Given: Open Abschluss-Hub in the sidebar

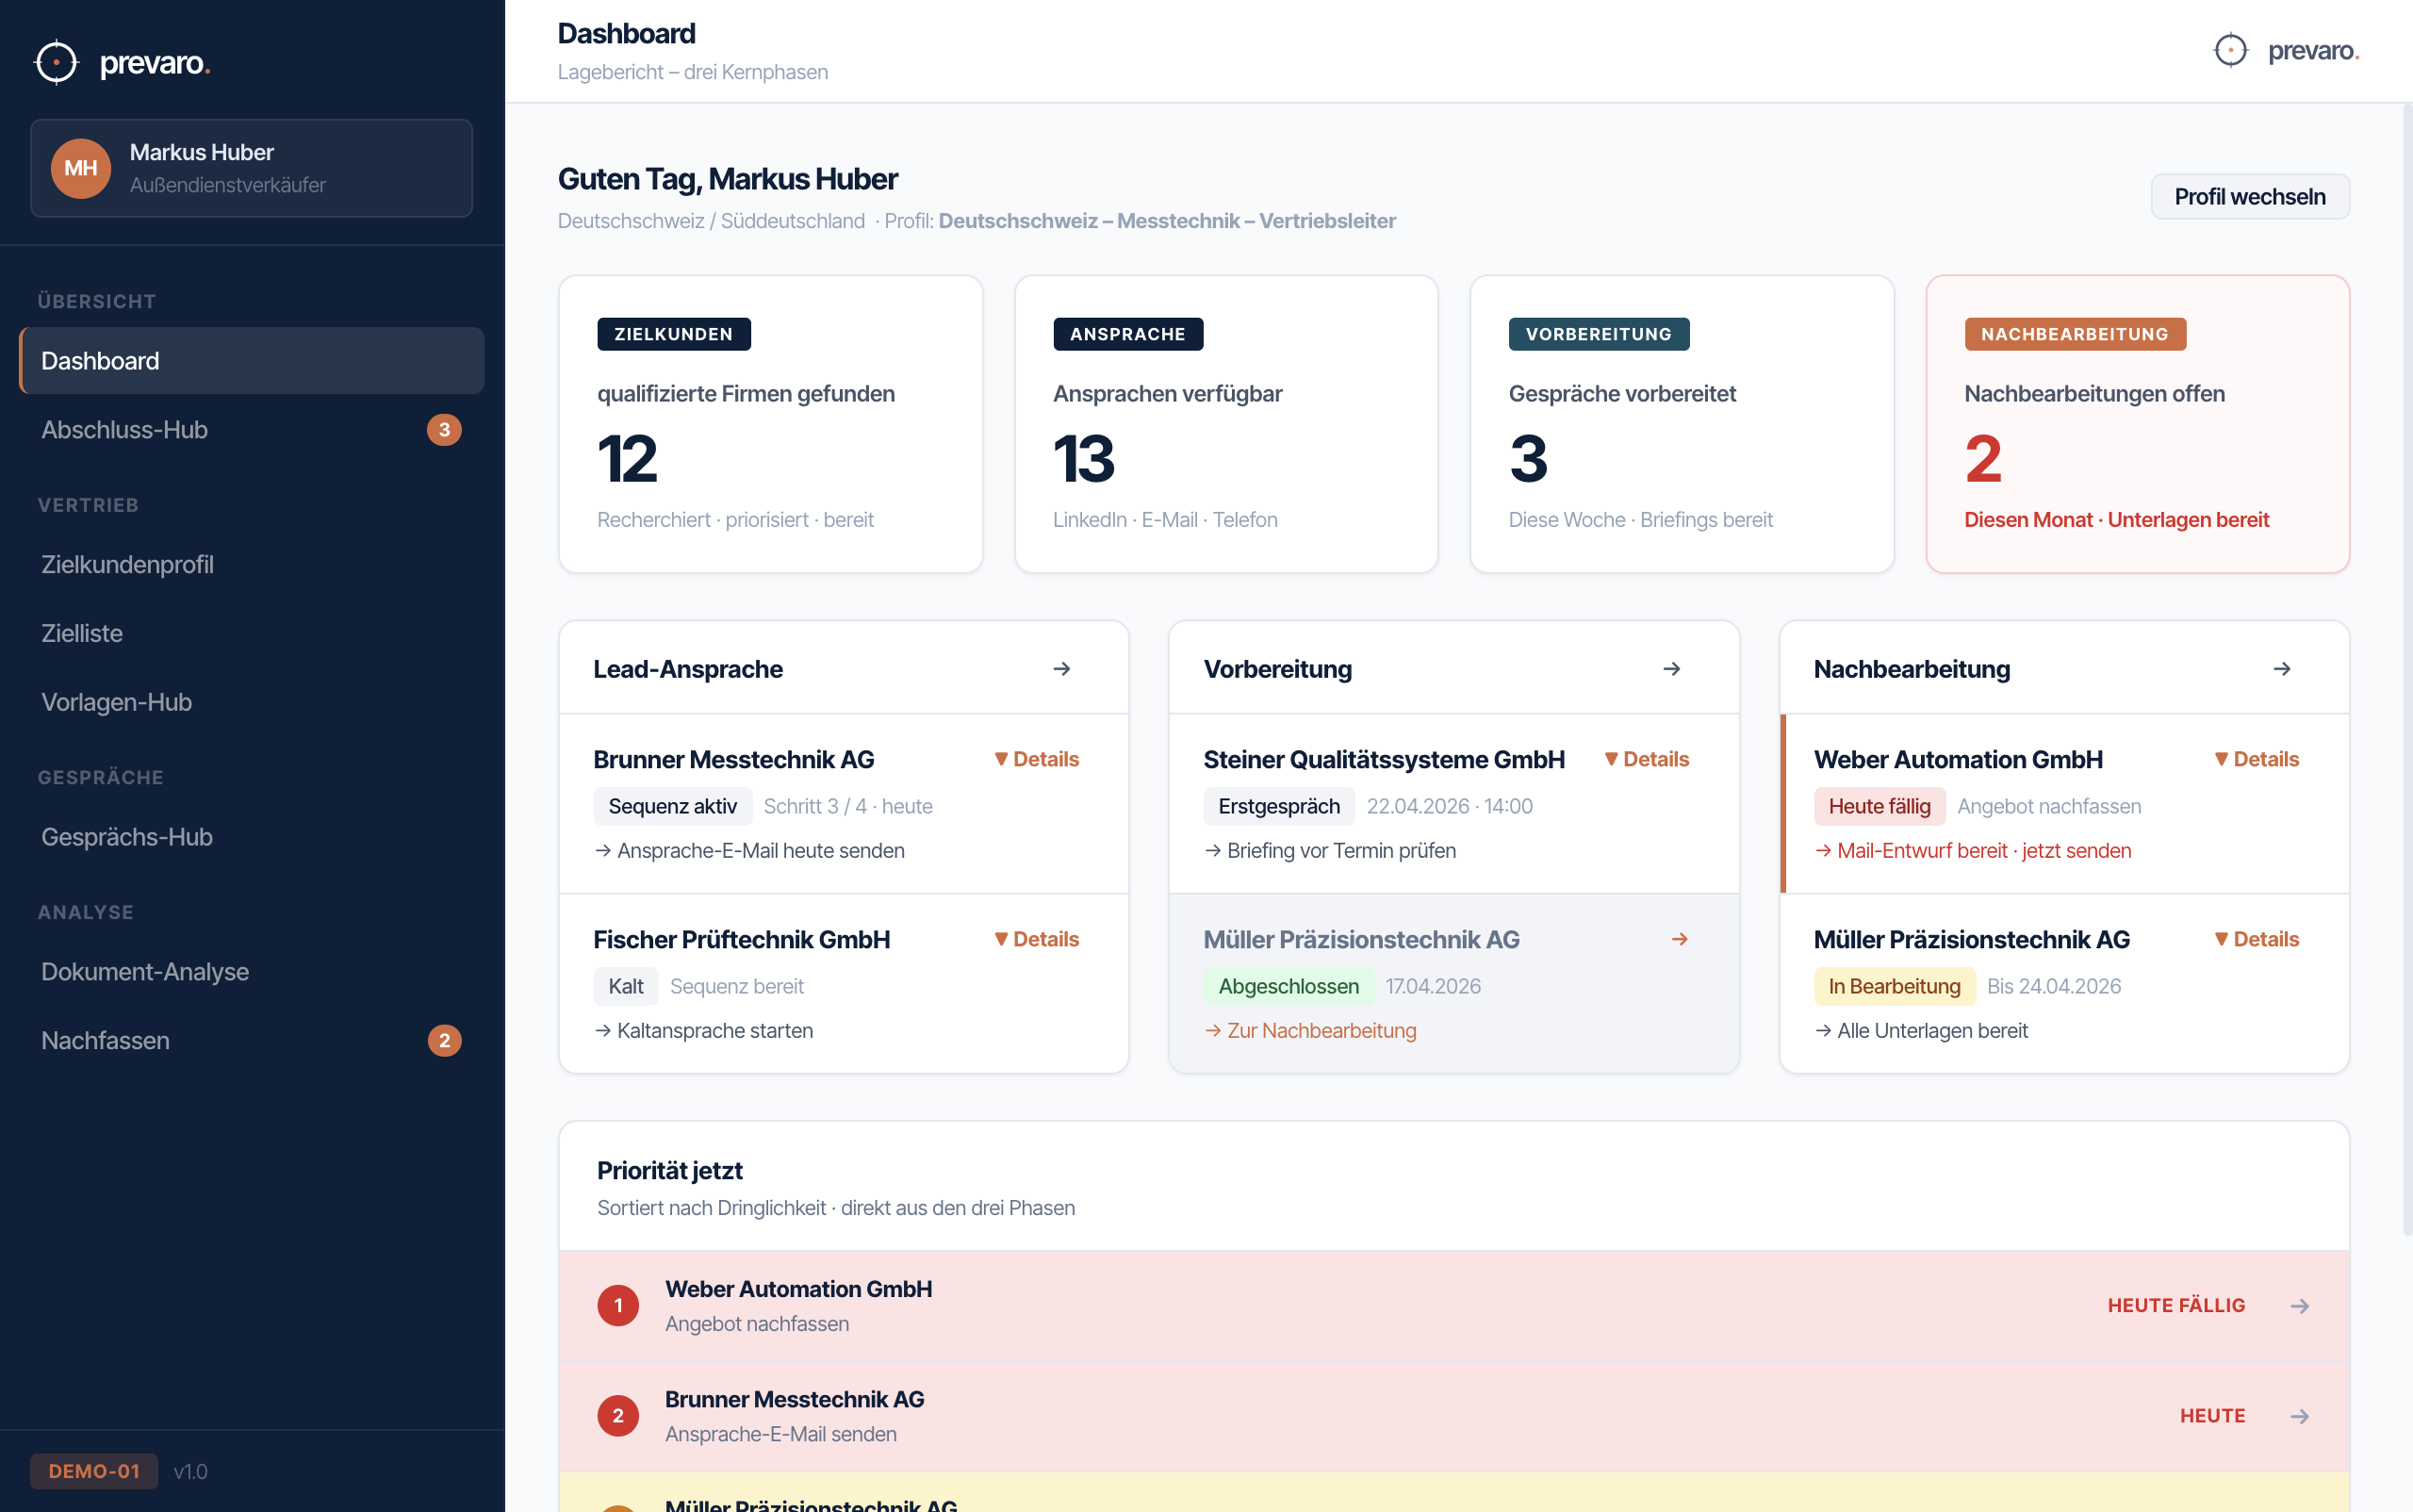Looking at the screenshot, I should pos(124,430).
